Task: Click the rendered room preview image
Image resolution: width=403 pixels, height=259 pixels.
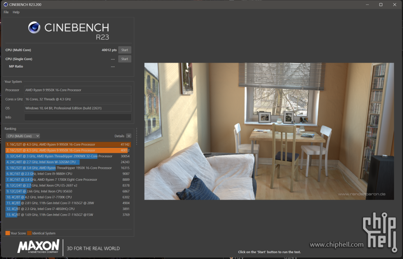Action: click(x=269, y=131)
